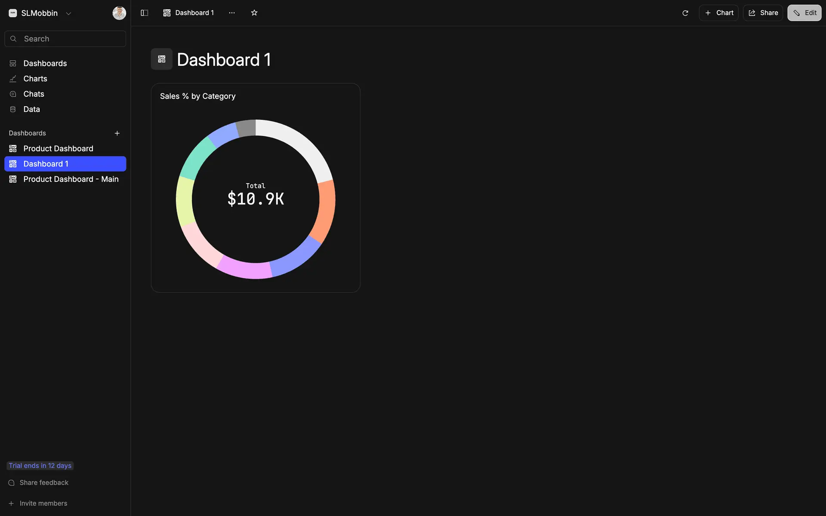
Task: Open the three-dot more options menu
Action: pos(232,13)
